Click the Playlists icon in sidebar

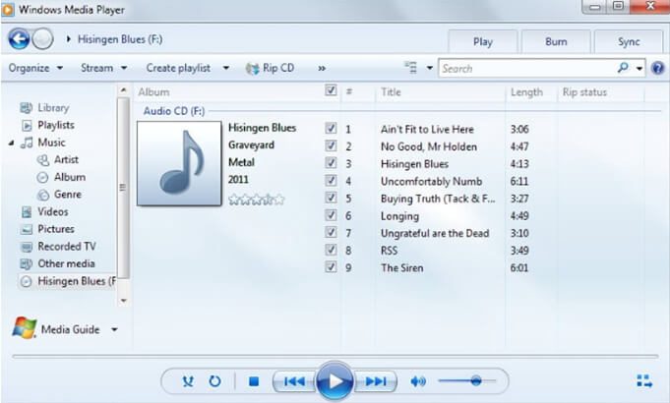(27, 125)
